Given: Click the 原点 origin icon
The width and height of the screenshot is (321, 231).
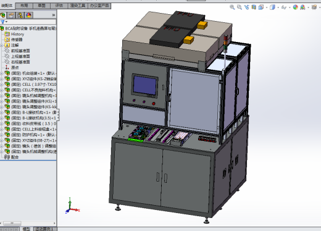Looking at the screenshot, I should [7, 67].
